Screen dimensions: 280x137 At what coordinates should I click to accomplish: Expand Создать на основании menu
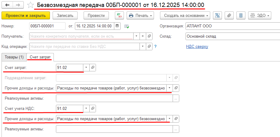[185, 15]
